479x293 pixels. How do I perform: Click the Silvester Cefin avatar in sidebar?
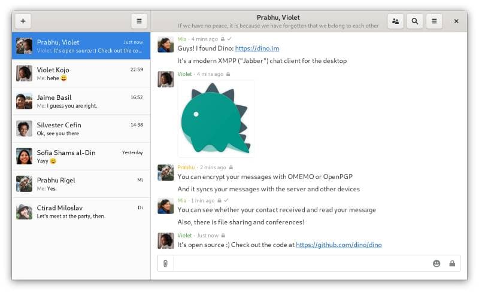24,129
